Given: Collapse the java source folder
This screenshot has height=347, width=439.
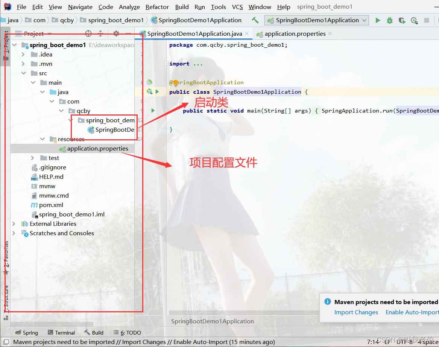Looking at the screenshot, I should pyautogui.click(x=42, y=92).
